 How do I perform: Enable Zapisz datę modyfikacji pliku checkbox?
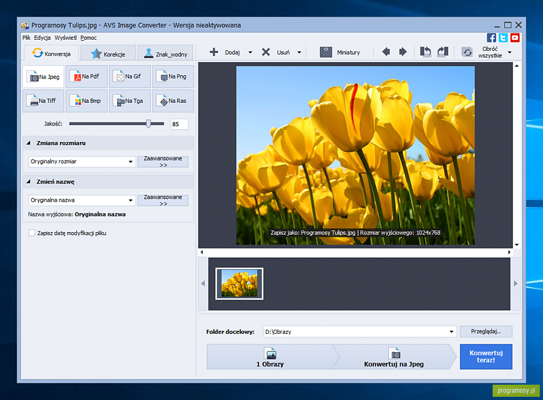pyautogui.click(x=32, y=233)
